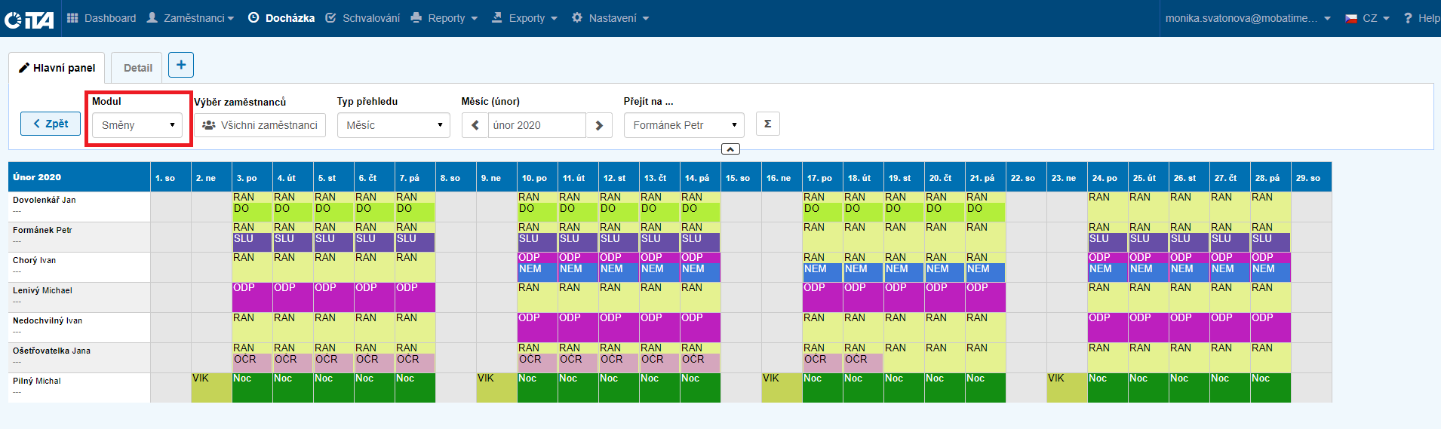This screenshot has height=429, width=1441.
Task: Open the CZ language flag selector
Action: tap(1367, 18)
